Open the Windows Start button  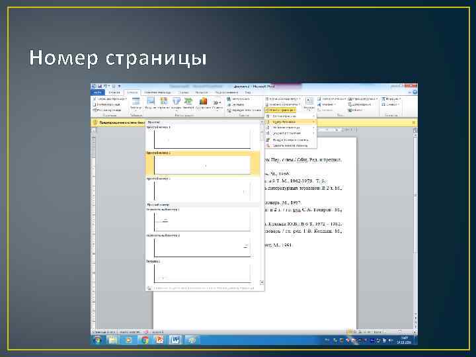coord(97,340)
